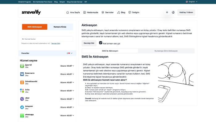Focus the 'Bir hizmet bulun' search field
The image size is (216, 122).
[47, 39]
